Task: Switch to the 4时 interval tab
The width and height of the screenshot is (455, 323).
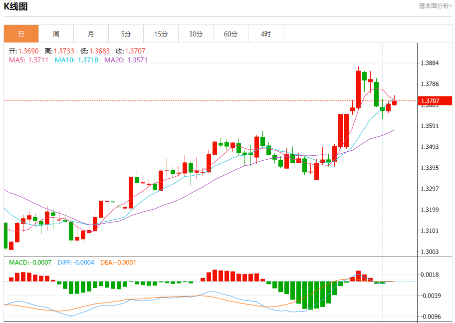Action: click(x=265, y=34)
